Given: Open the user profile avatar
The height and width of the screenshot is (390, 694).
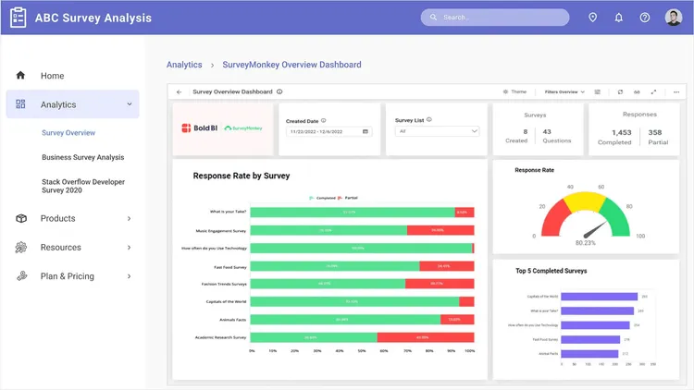Looking at the screenshot, I should (674, 18).
